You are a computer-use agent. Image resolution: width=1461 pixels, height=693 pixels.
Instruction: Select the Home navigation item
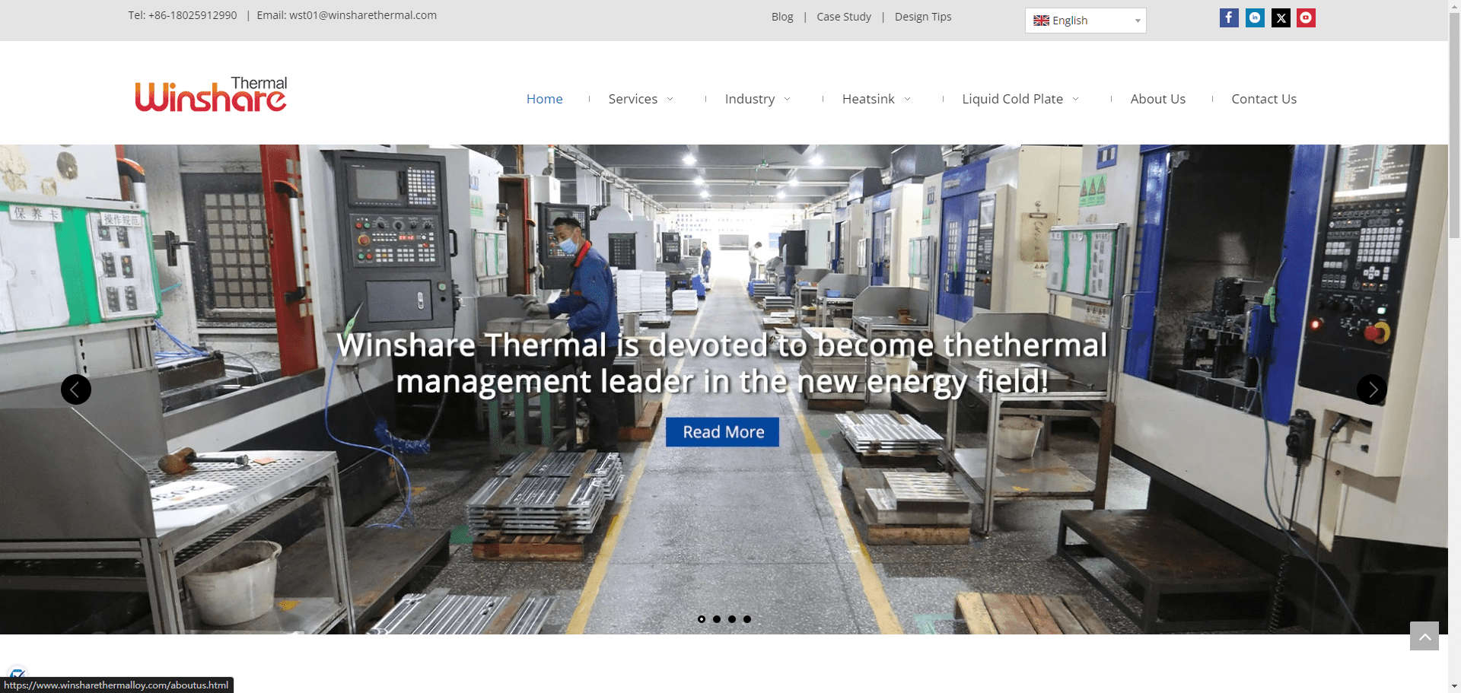click(x=545, y=99)
